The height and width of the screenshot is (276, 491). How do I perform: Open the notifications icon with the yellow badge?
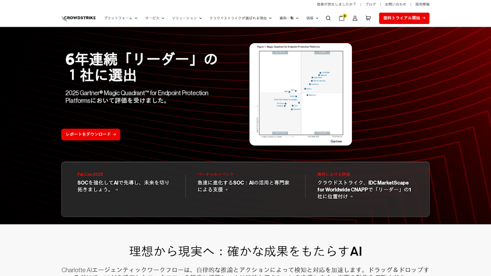(x=342, y=18)
